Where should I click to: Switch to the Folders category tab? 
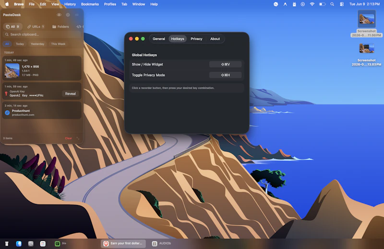click(60, 27)
